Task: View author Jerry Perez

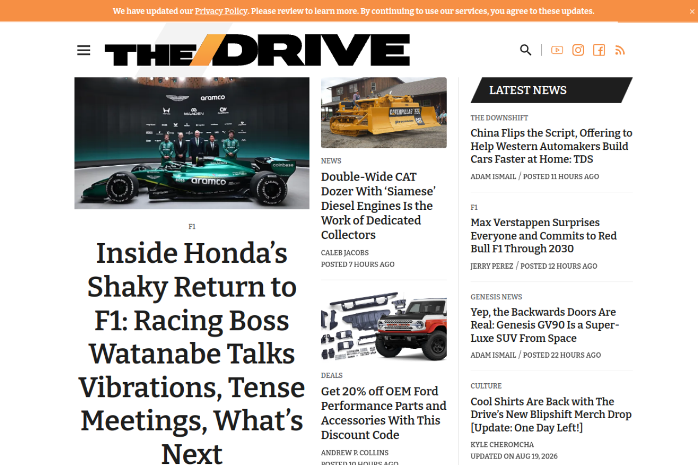Action: pos(492,266)
